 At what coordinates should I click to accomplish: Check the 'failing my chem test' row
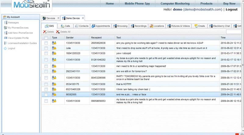[46, 89]
